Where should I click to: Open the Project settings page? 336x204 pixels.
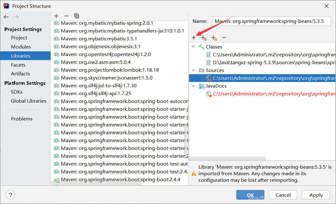click(19, 38)
